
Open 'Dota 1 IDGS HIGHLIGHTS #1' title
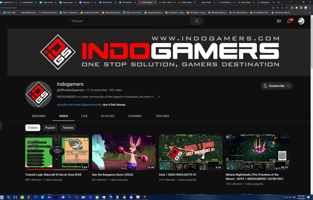pyautogui.click(x=178, y=175)
